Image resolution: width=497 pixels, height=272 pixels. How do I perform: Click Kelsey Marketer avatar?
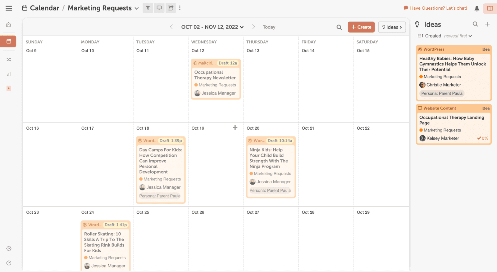click(x=422, y=138)
